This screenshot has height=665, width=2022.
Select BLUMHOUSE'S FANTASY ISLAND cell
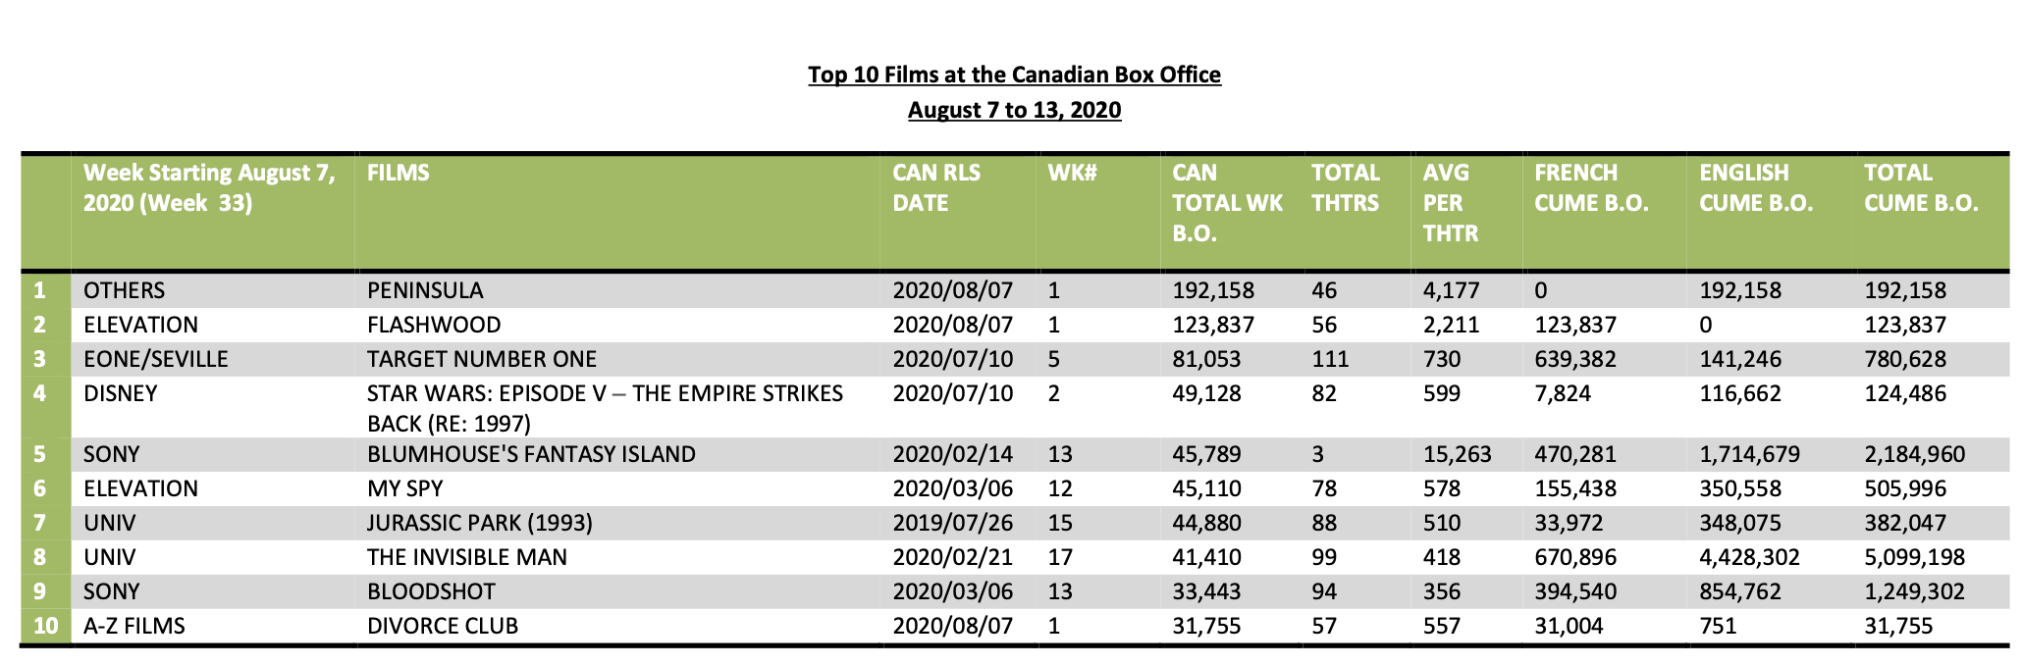coord(531,454)
